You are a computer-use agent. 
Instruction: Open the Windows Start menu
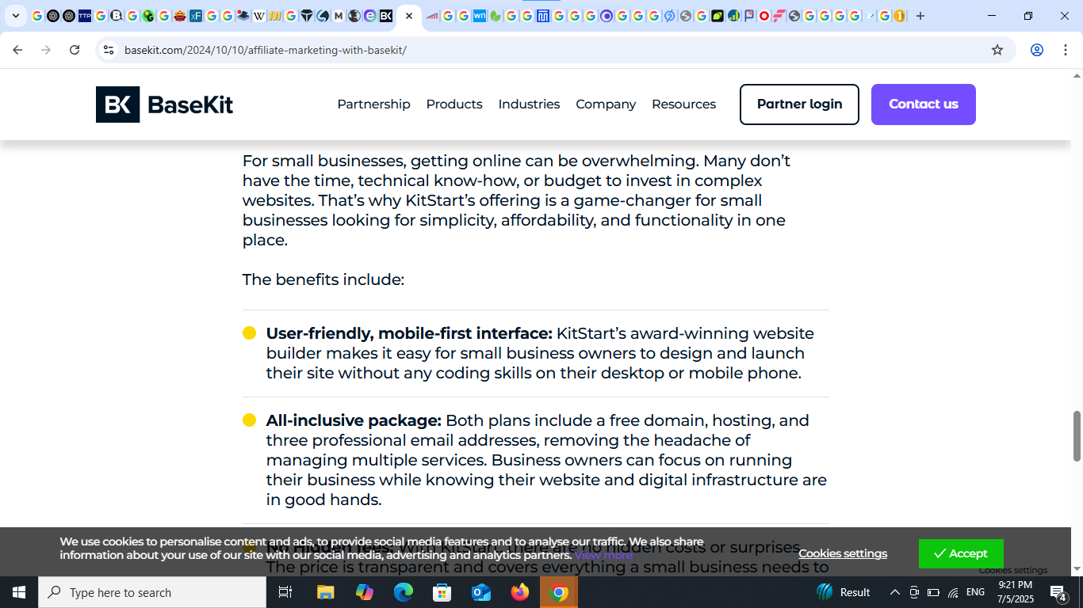[x=19, y=592]
